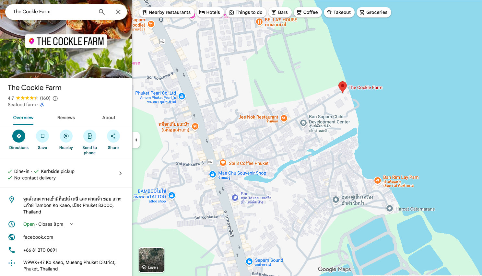Click the wheelchair accessibility icon
The image size is (482, 276).
42,105
